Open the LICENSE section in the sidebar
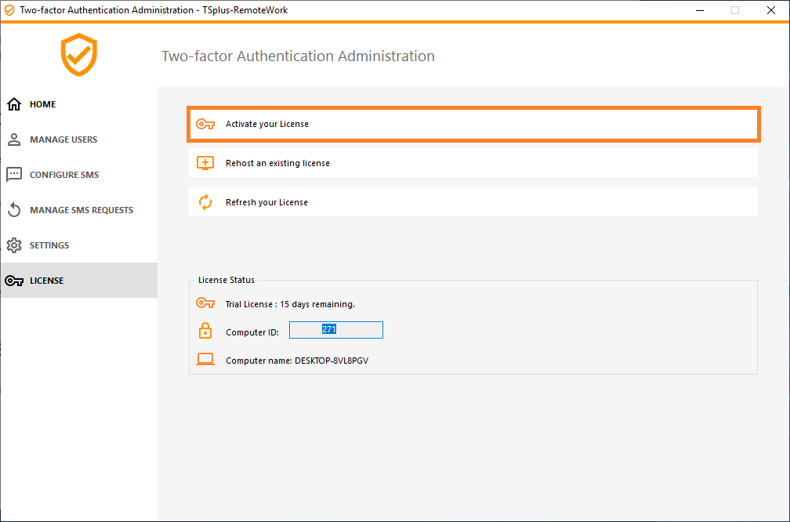 [47, 280]
